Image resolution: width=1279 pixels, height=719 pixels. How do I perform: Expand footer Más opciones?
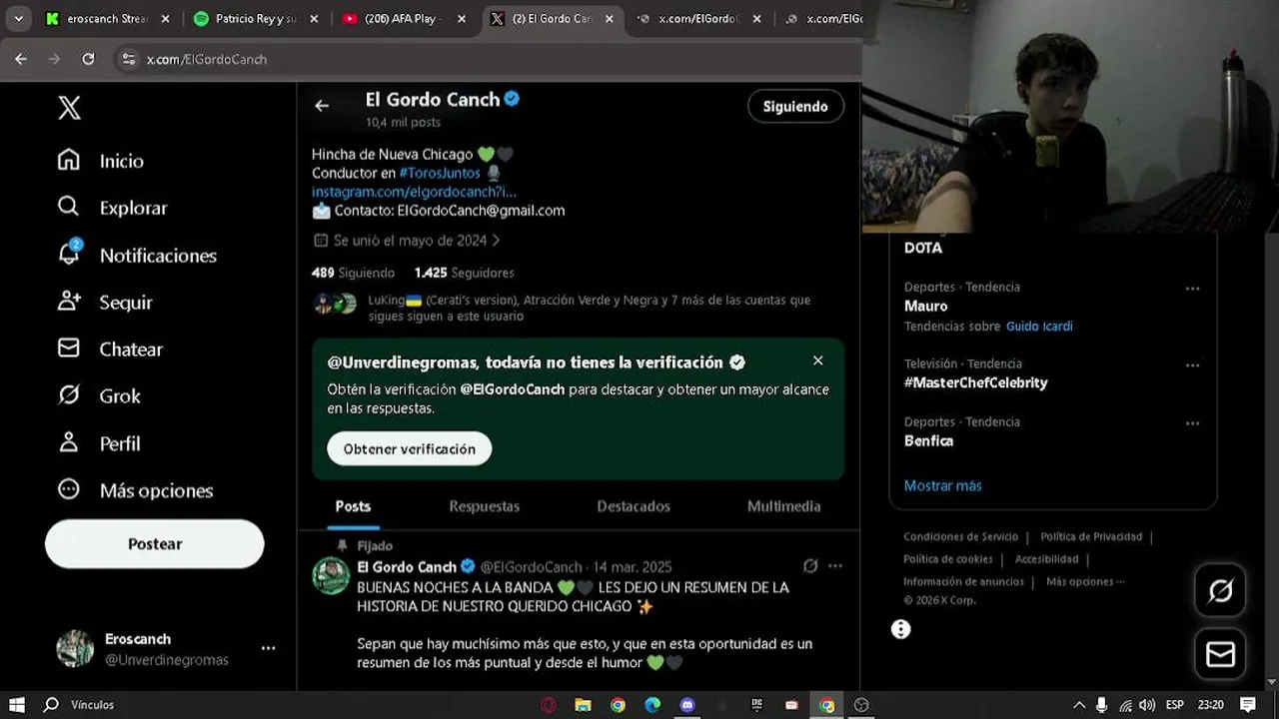1084,581
